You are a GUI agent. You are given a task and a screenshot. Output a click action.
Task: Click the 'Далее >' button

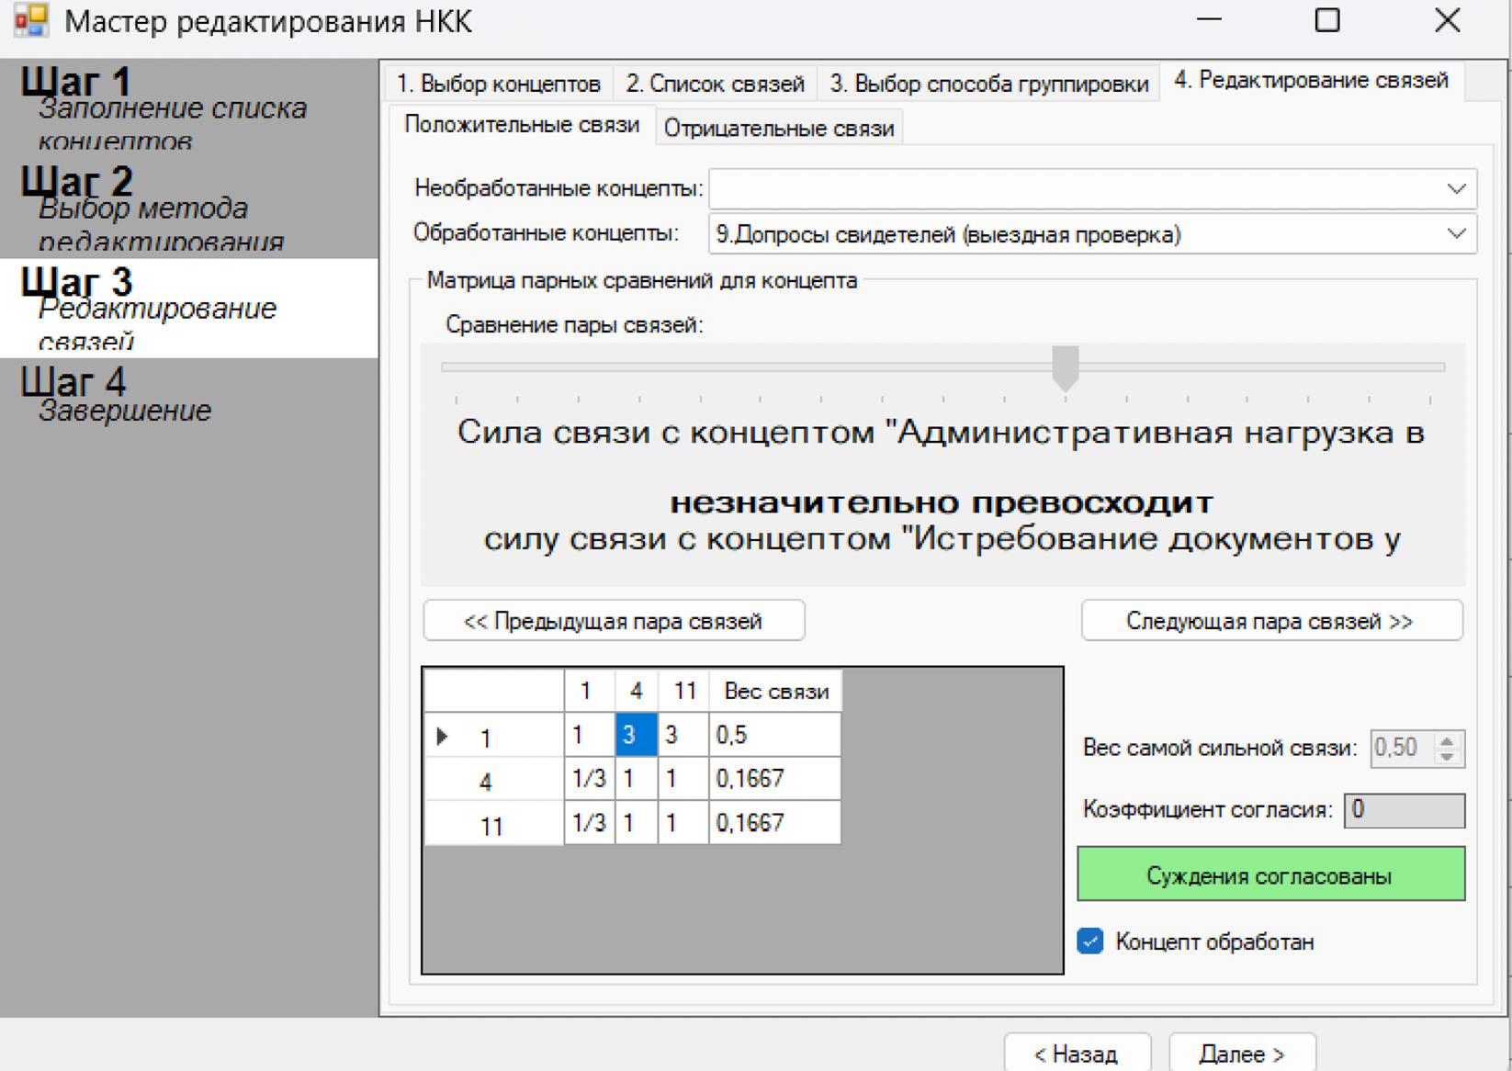pyautogui.click(x=1241, y=1054)
